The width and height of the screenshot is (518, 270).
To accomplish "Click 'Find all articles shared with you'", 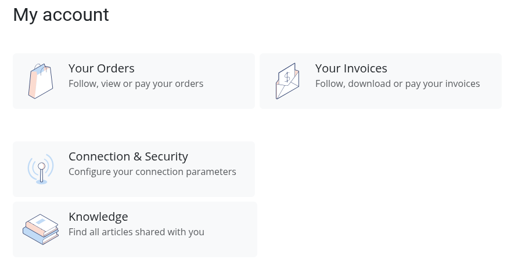I will 136,232.
